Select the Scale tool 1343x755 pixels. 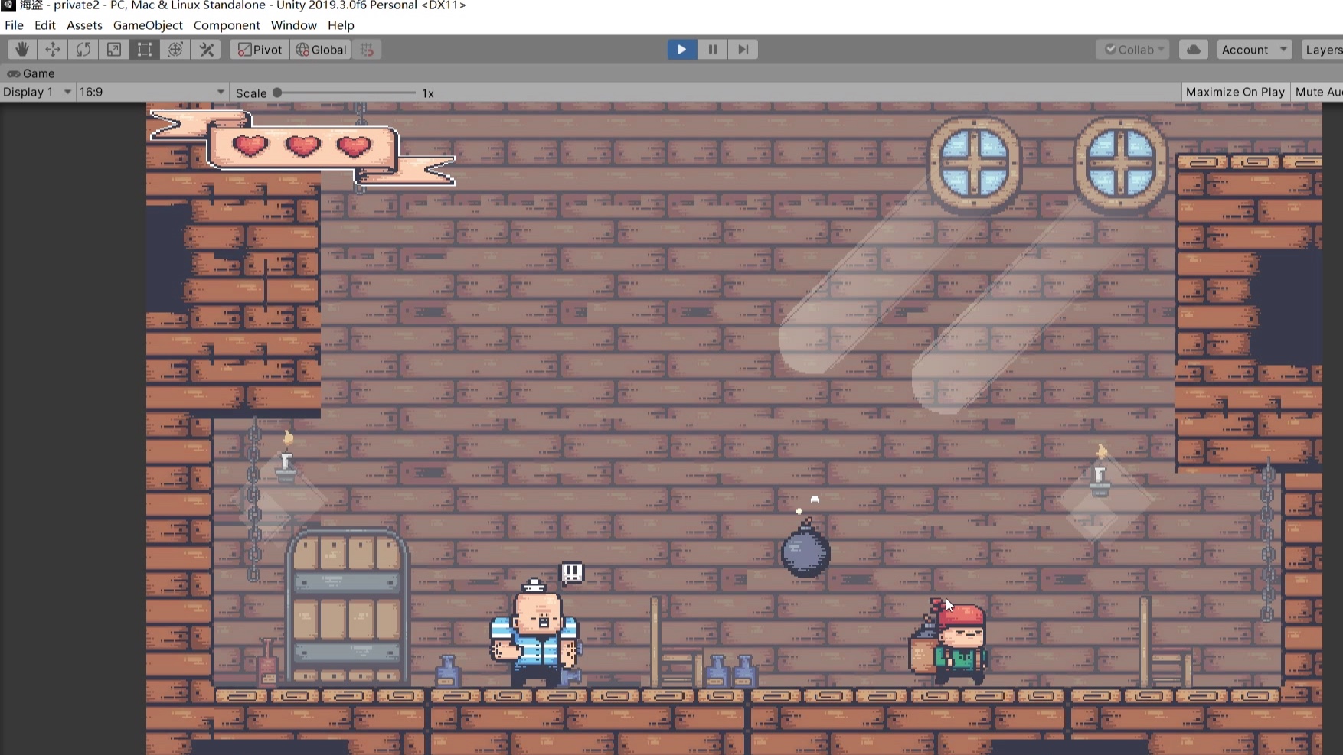coord(113,49)
